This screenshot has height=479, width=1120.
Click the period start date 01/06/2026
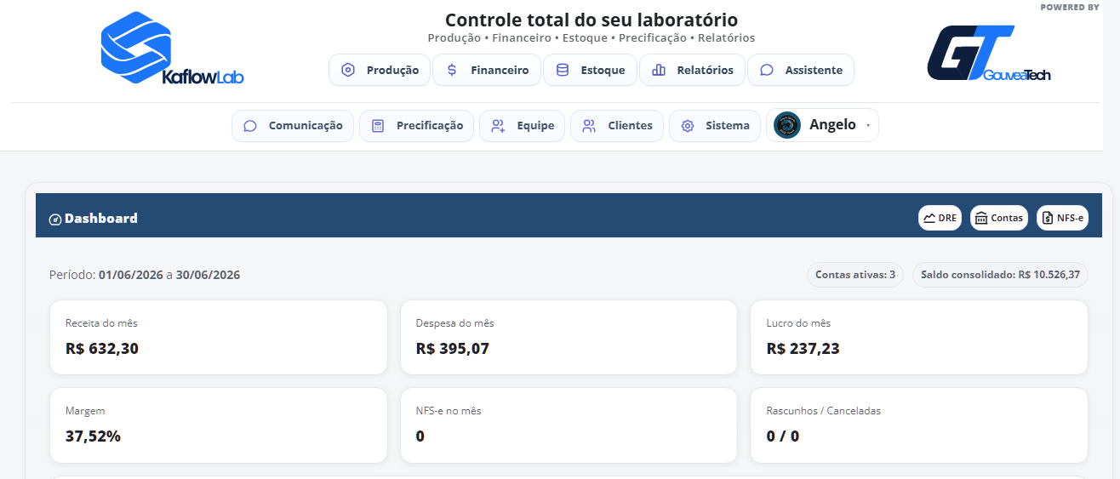pos(131,275)
